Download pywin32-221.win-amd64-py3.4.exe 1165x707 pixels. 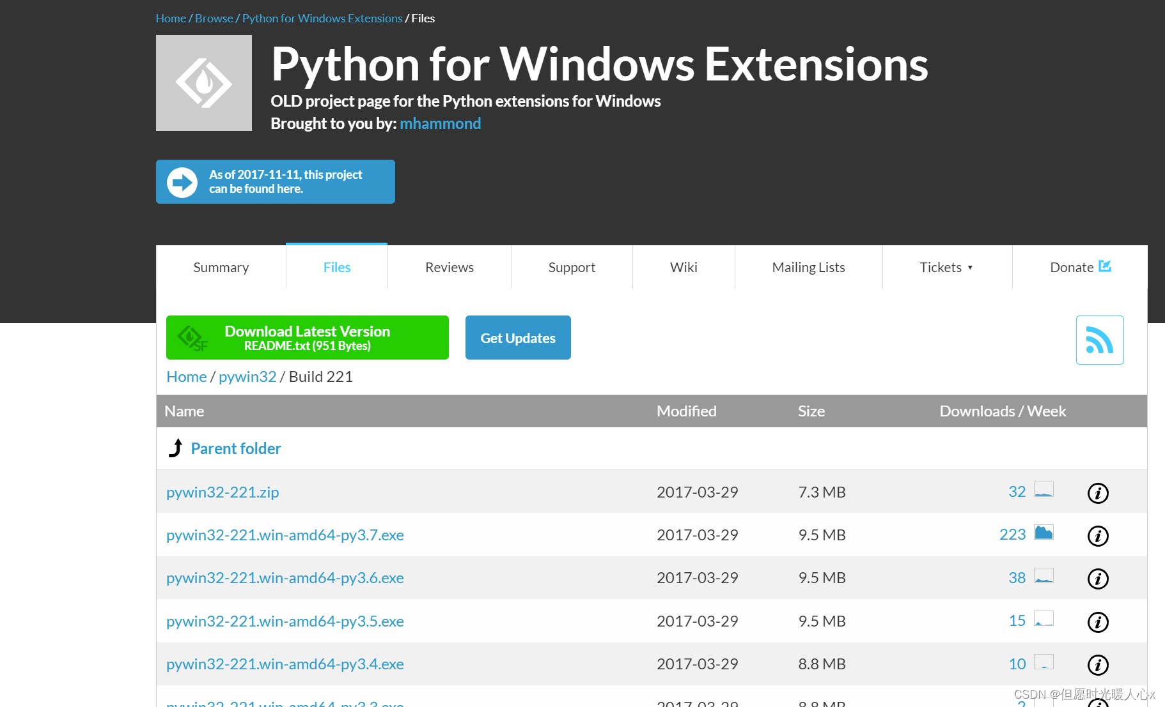point(285,664)
